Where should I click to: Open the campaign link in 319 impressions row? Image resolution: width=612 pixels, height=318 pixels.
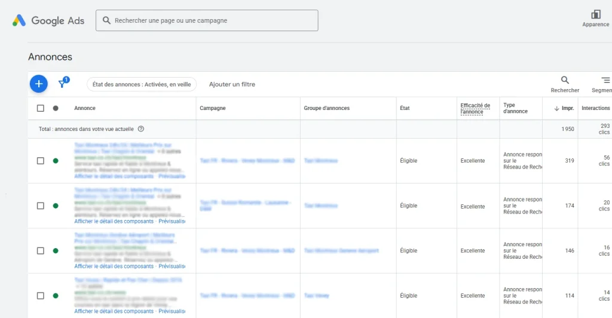click(x=247, y=161)
